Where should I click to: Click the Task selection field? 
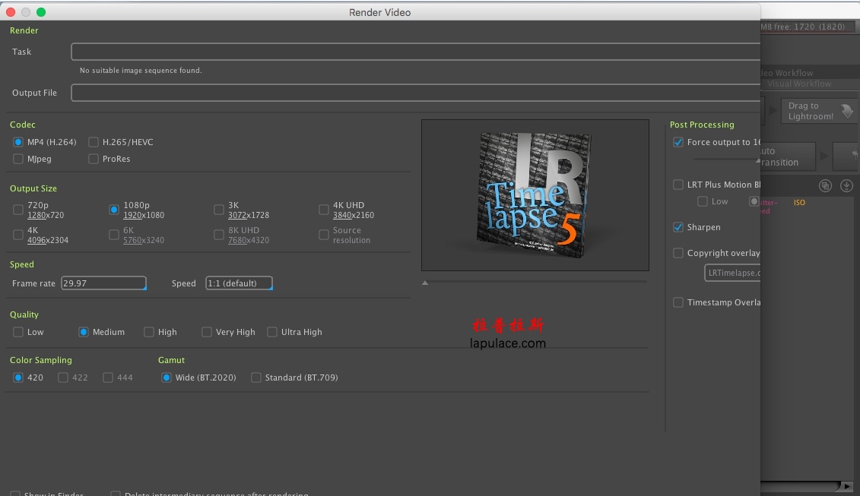(x=415, y=52)
